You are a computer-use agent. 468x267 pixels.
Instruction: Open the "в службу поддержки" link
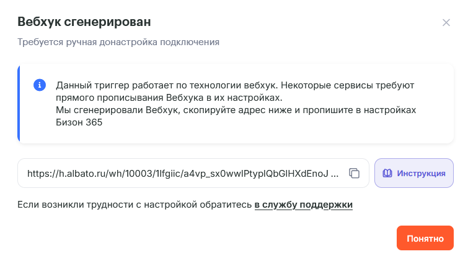click(303, 205)
